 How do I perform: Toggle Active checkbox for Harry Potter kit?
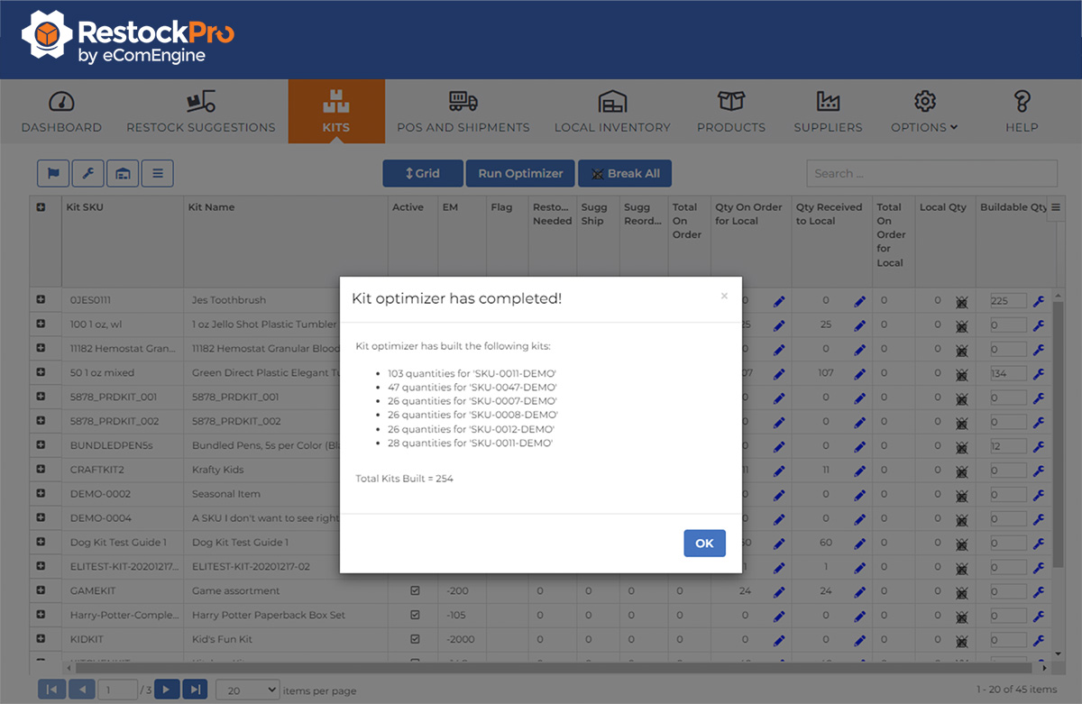(415, 616)
